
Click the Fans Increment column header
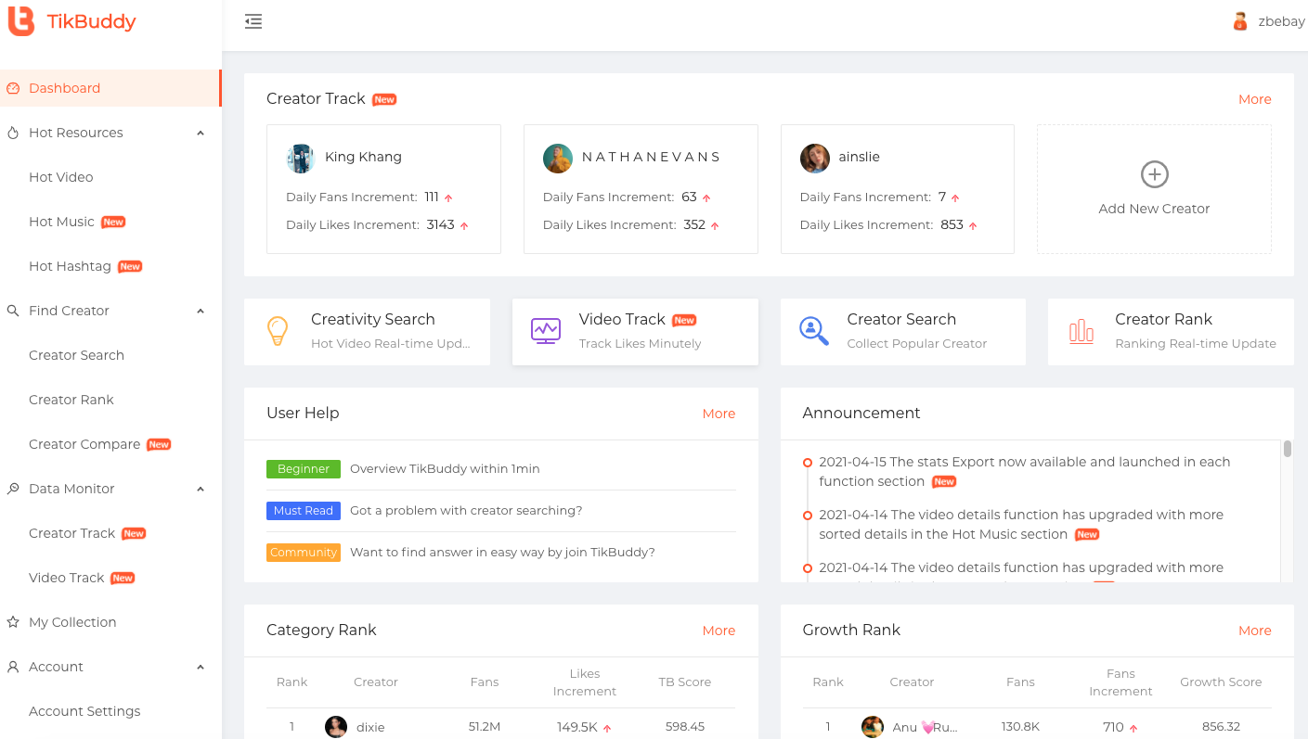pos(1120,682)
